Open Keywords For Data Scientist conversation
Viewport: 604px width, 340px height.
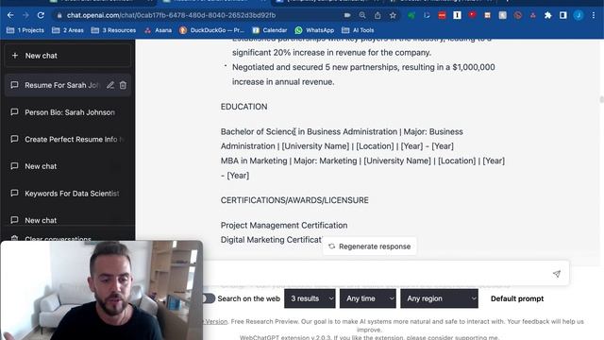click(67, 193)
